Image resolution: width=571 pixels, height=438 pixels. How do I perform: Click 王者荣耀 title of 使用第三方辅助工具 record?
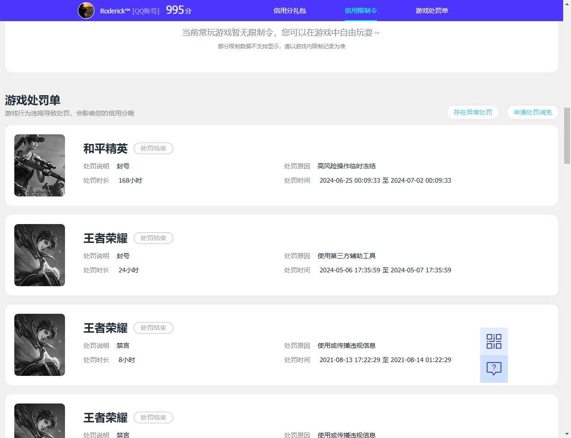coord(106,238)
